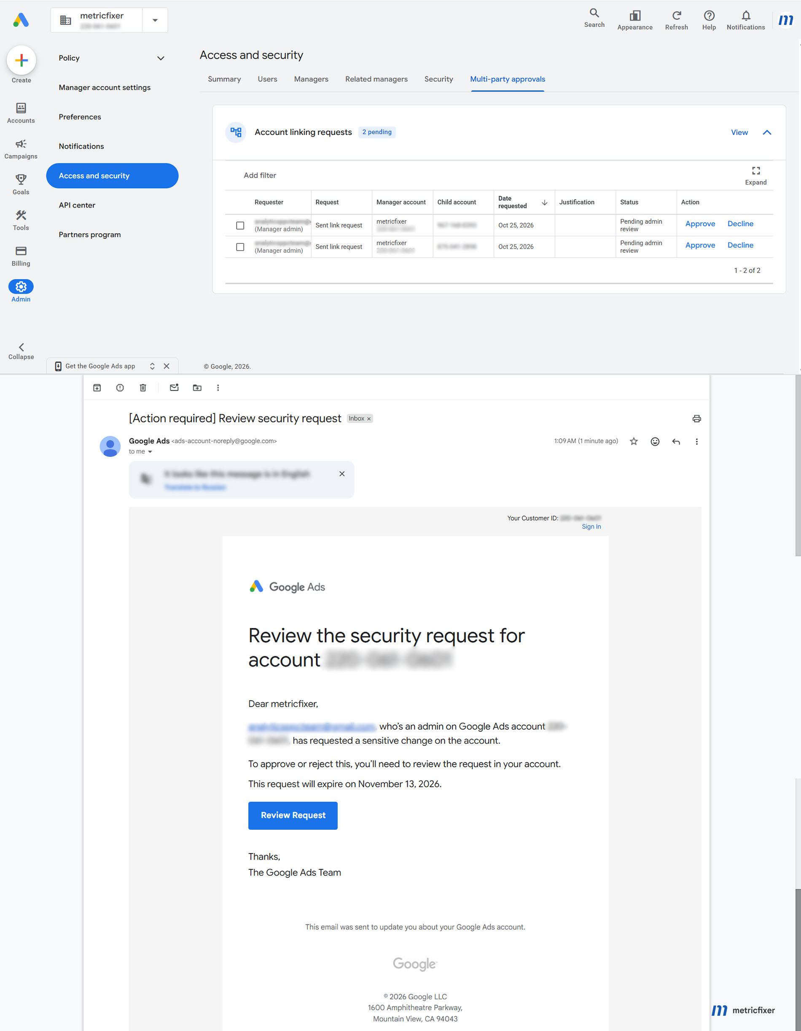Click the Reply arrow icon
The height and width of the screenshot is (1031, 801).
[x=675, y=441]
